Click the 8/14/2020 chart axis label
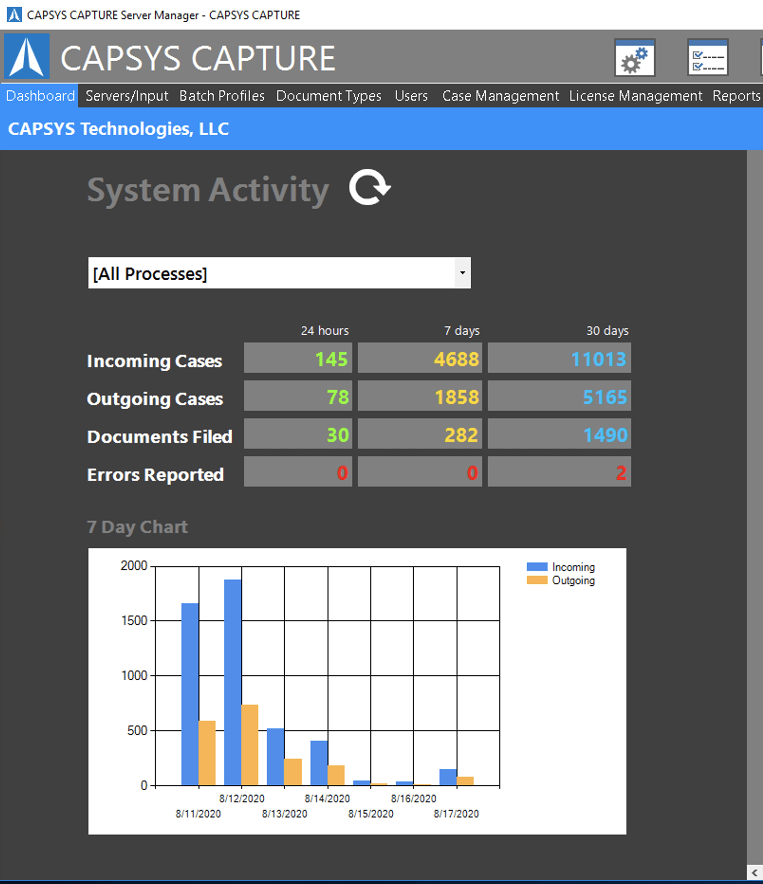The height and width of the screenshot is (884, 763). click(327, 799)
